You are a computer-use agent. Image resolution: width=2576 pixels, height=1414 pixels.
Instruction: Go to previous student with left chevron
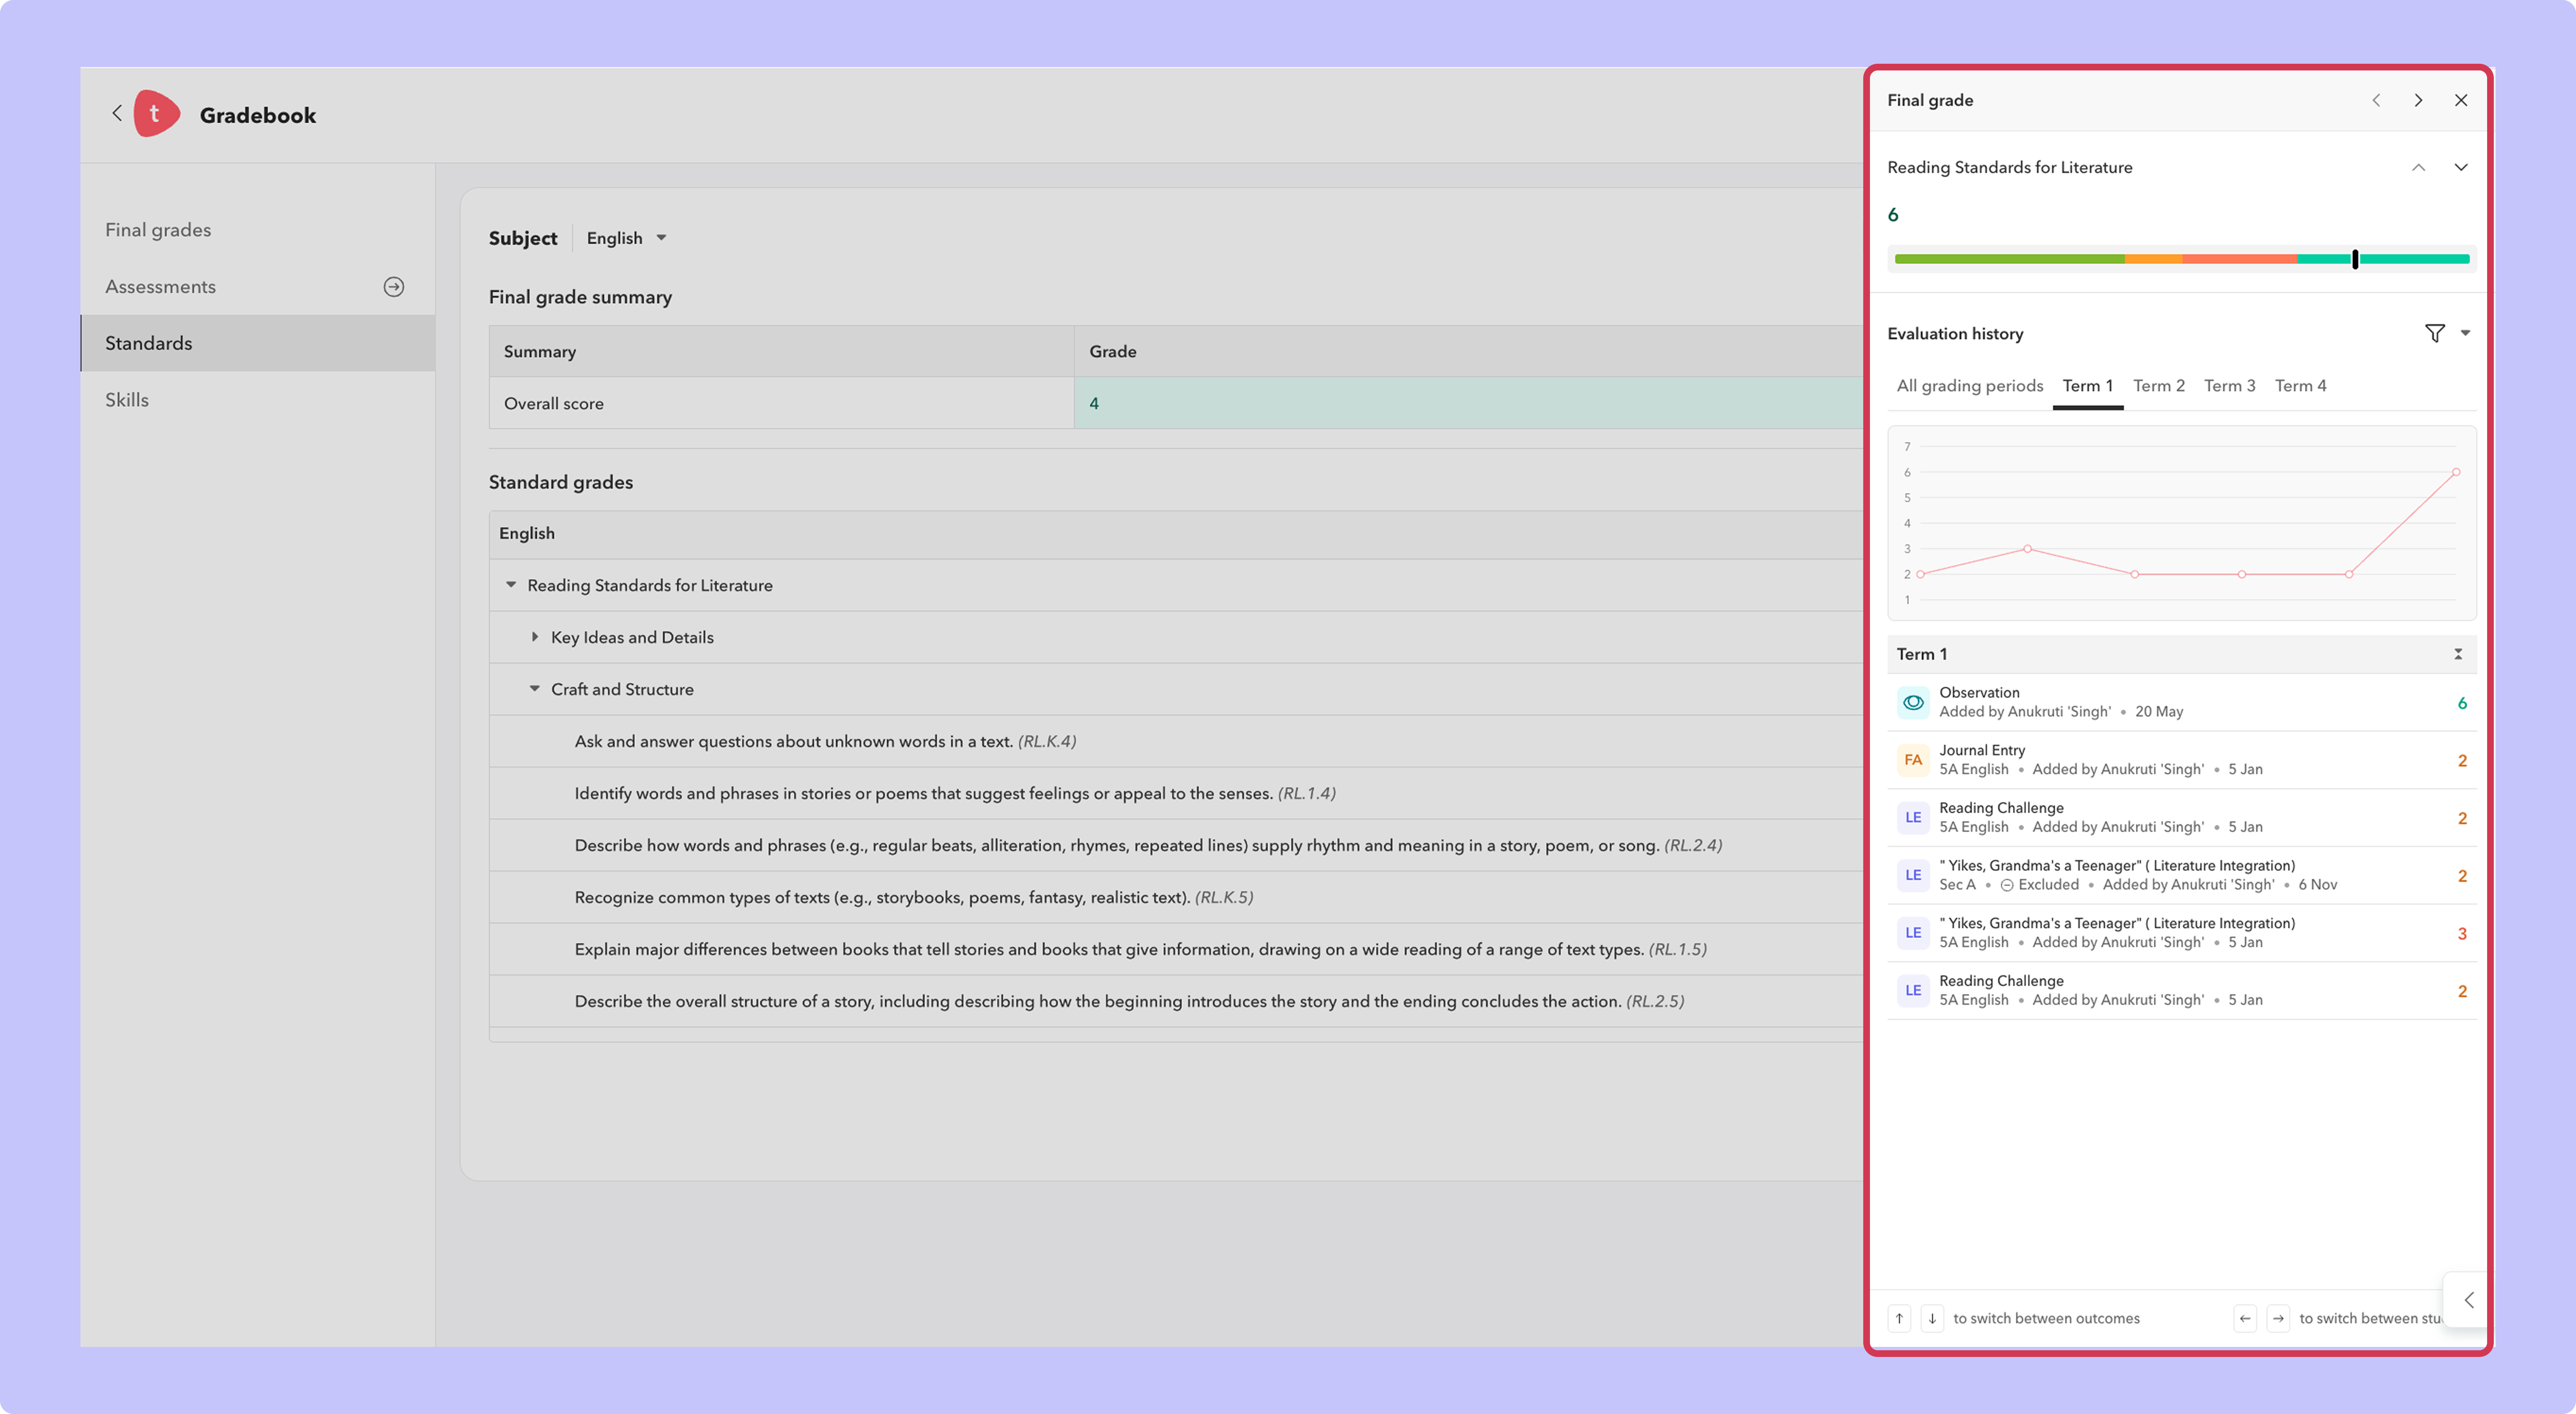(x=2376, y=100)
